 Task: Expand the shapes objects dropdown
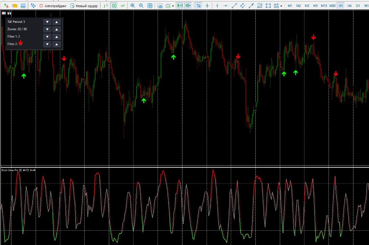[281, 6]
